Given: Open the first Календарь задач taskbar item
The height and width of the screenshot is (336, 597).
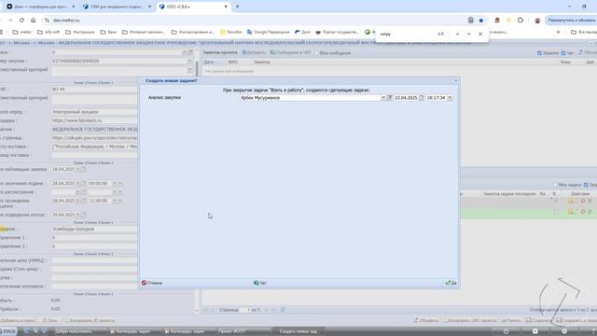Looking at the screenshot, I should pos(132,331).
